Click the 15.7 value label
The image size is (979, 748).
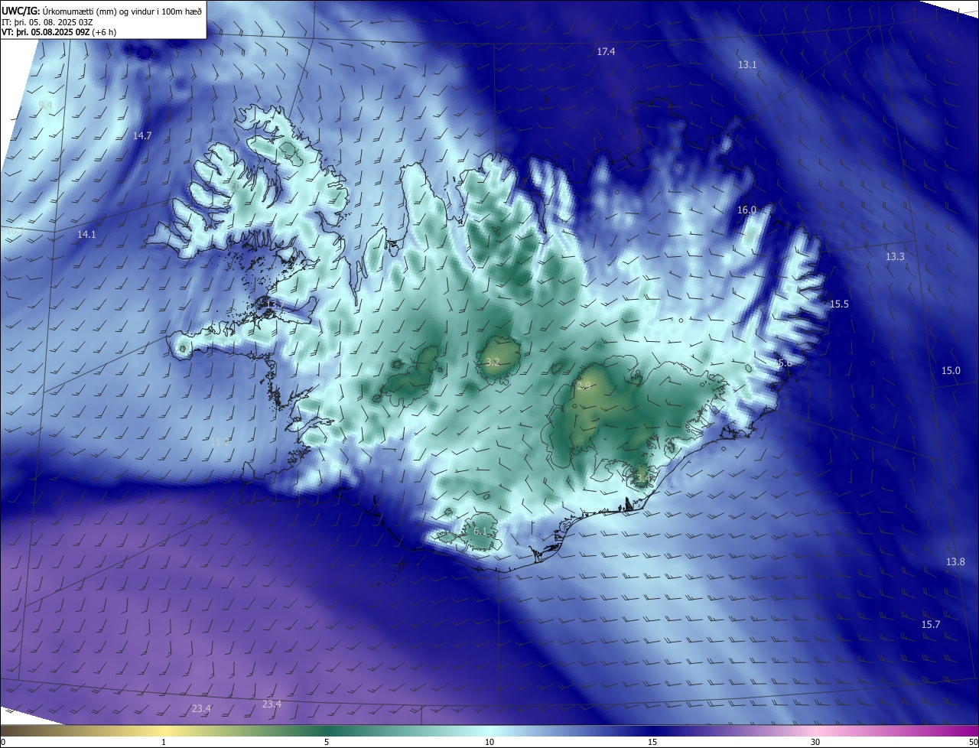[931, 625]
